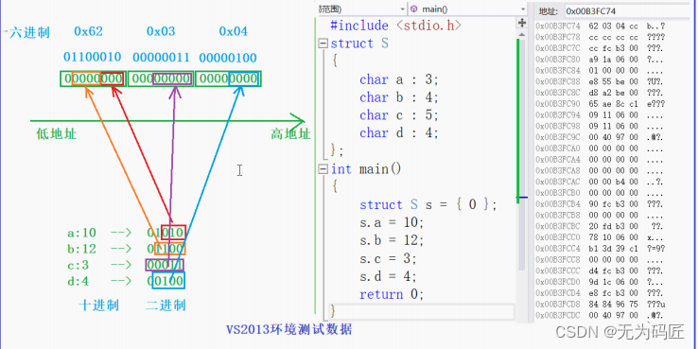This screenshot has width=699, height=349.
Task: Select memory row 0x00B3FCC4
Action: pos(601,249)
